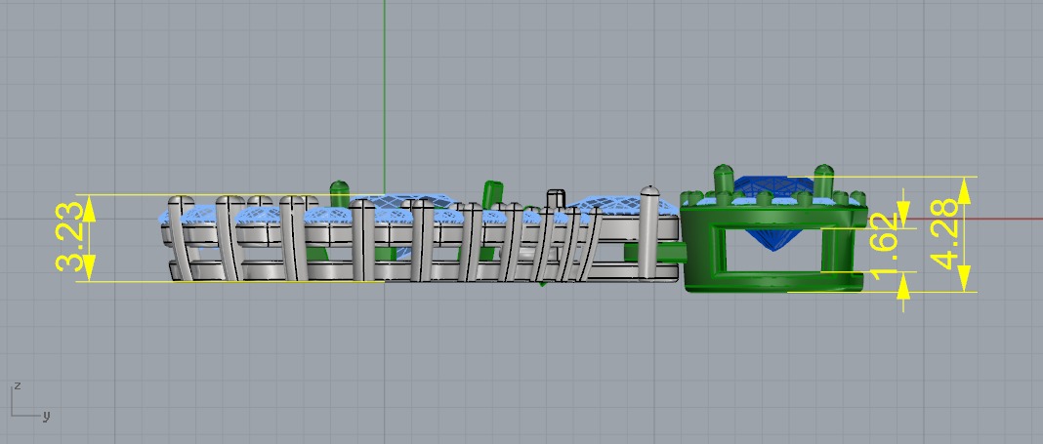Select the tall gray prong beside green frame
This screenshot has width=1043, height=444.
tap(648, 232)
